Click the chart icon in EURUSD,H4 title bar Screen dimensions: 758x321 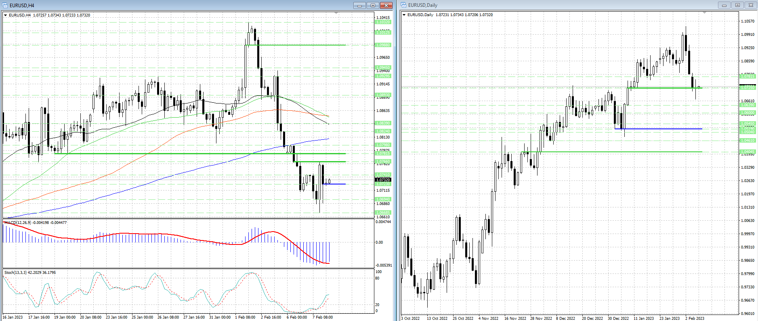click(5, 5)
